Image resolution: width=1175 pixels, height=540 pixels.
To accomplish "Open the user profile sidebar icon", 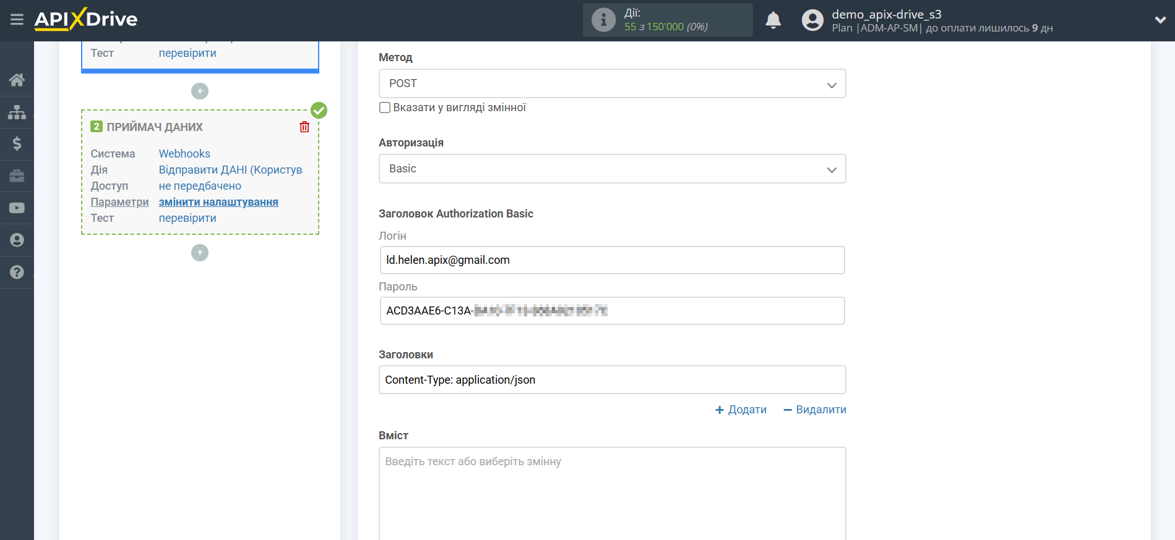I will pos(17,240).
